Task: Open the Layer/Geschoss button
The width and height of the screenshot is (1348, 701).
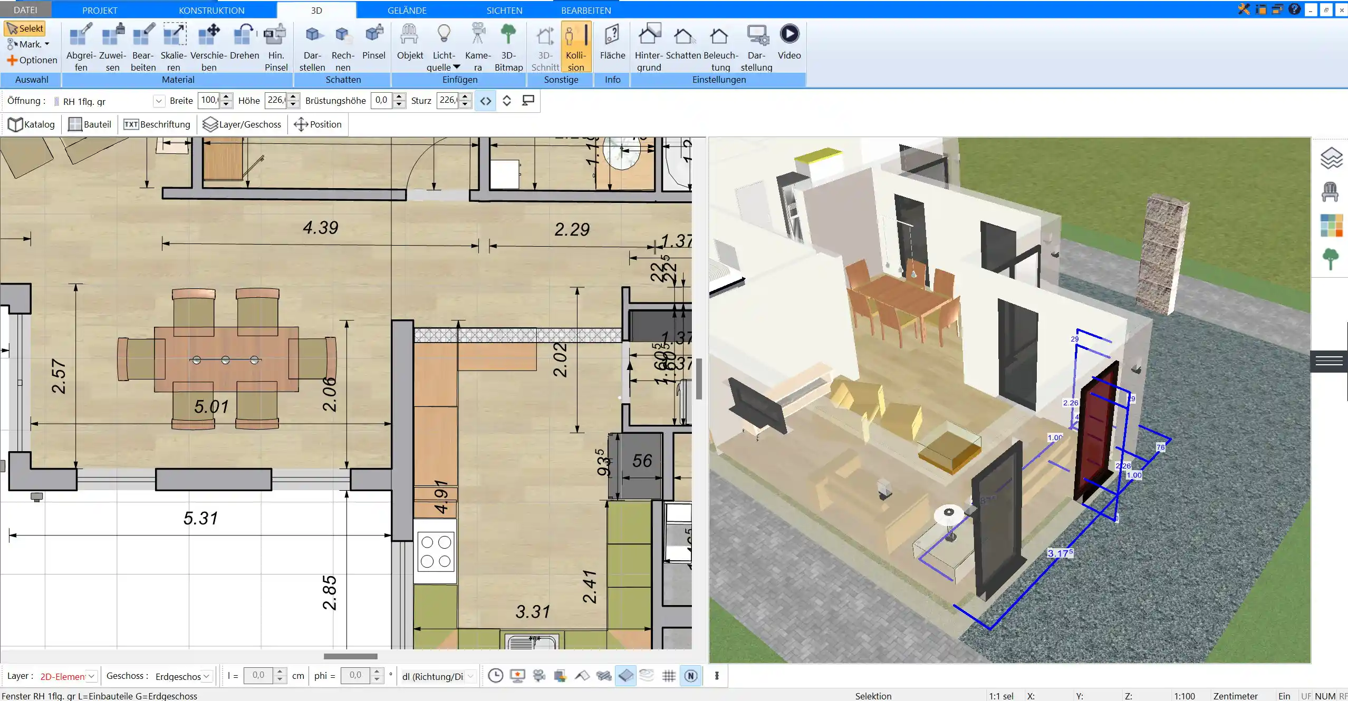Action: pyautogui.click(x=242, y=124)
